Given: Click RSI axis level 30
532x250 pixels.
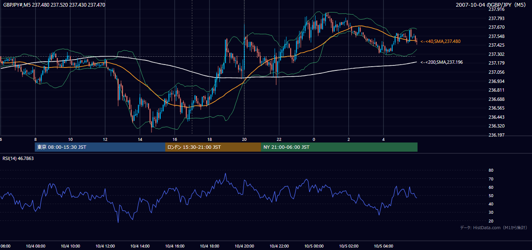Looking at the screenshot, I should pyautogui.click(x=491, y=212).
